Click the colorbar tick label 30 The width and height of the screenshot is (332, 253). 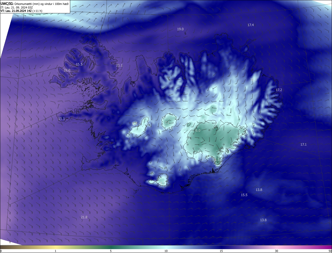tap(276, 251)
